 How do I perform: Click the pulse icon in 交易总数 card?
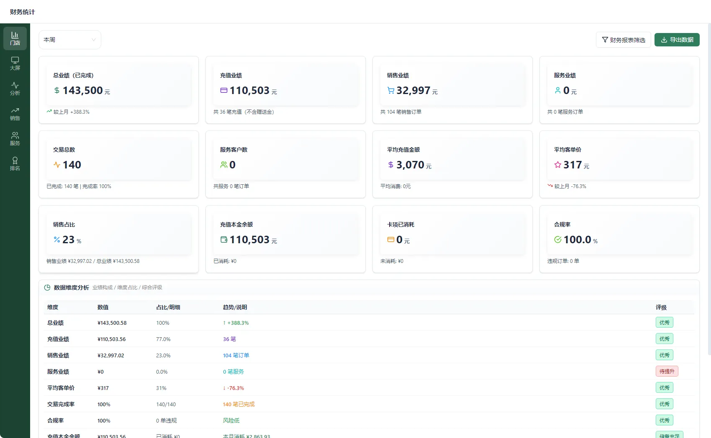[x=57, y=165]
